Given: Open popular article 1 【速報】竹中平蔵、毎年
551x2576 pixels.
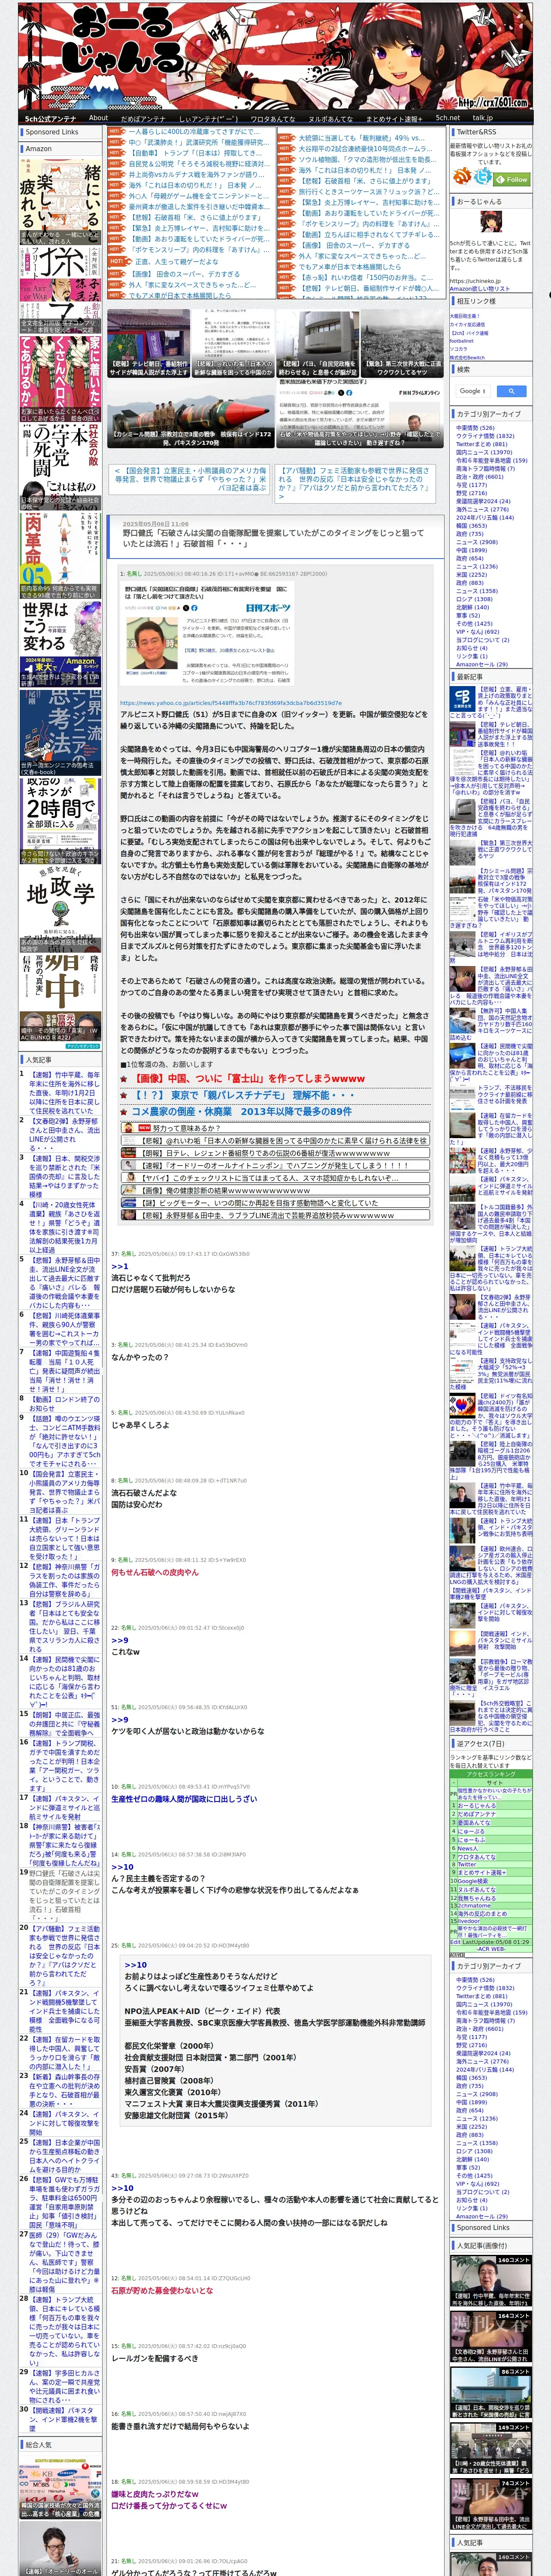Looking at the screenshot, I should [x=64, y=1094].
